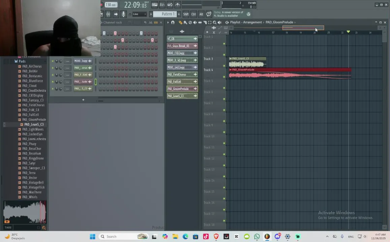Open the Windows Start menu
390x242 pixels.
92,237
